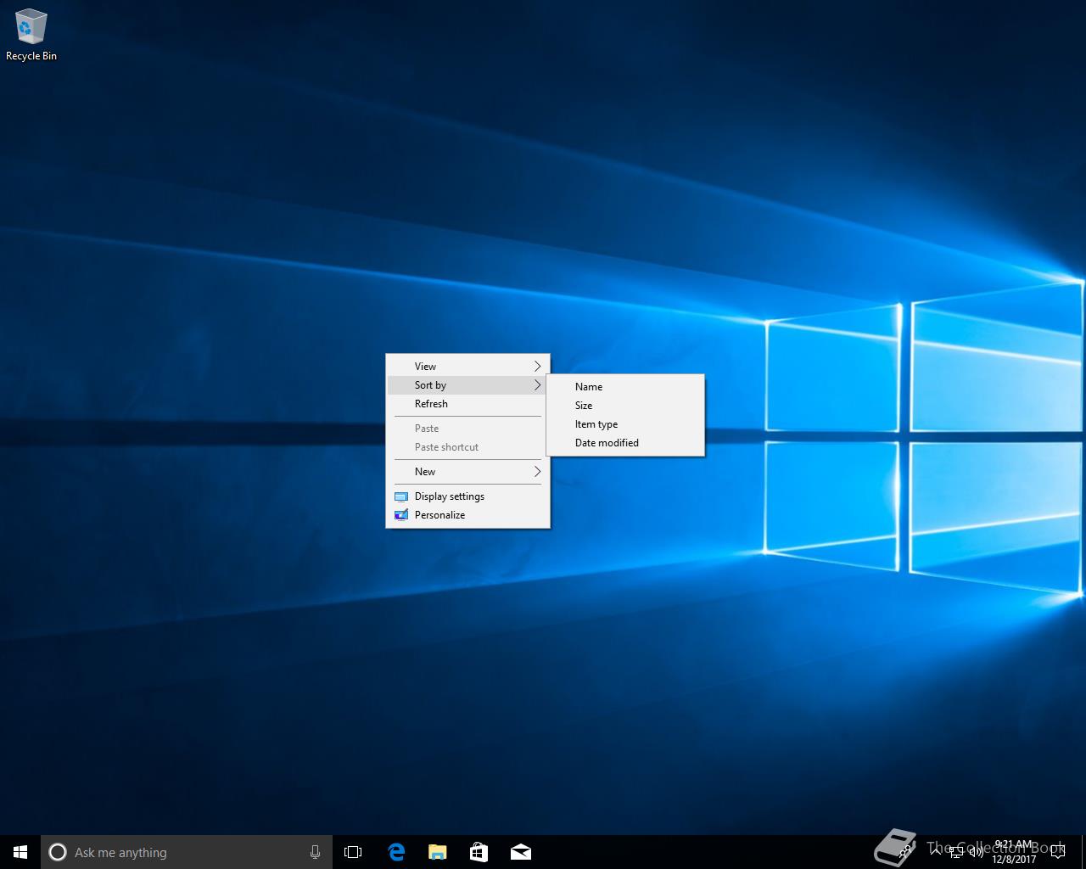Image resolution: width=1086 pixels, height=869 pixels.
Task: Click Show desktop sliver at taskbar end
Action: [x=1083, y=852]
